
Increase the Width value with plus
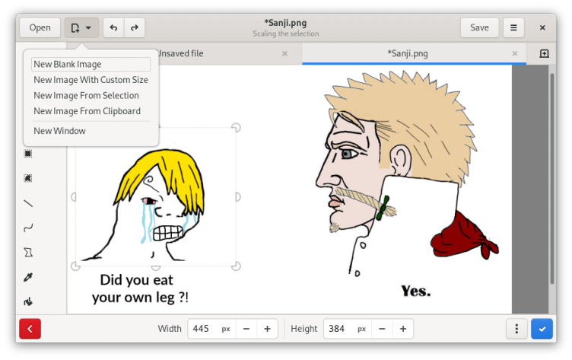pos(267,329)
